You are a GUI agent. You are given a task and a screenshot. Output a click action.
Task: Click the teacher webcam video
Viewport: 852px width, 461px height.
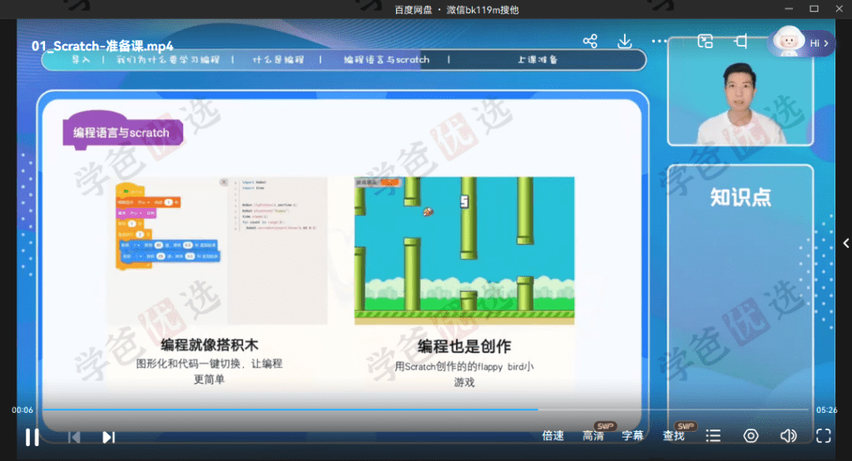pos(741,92)
